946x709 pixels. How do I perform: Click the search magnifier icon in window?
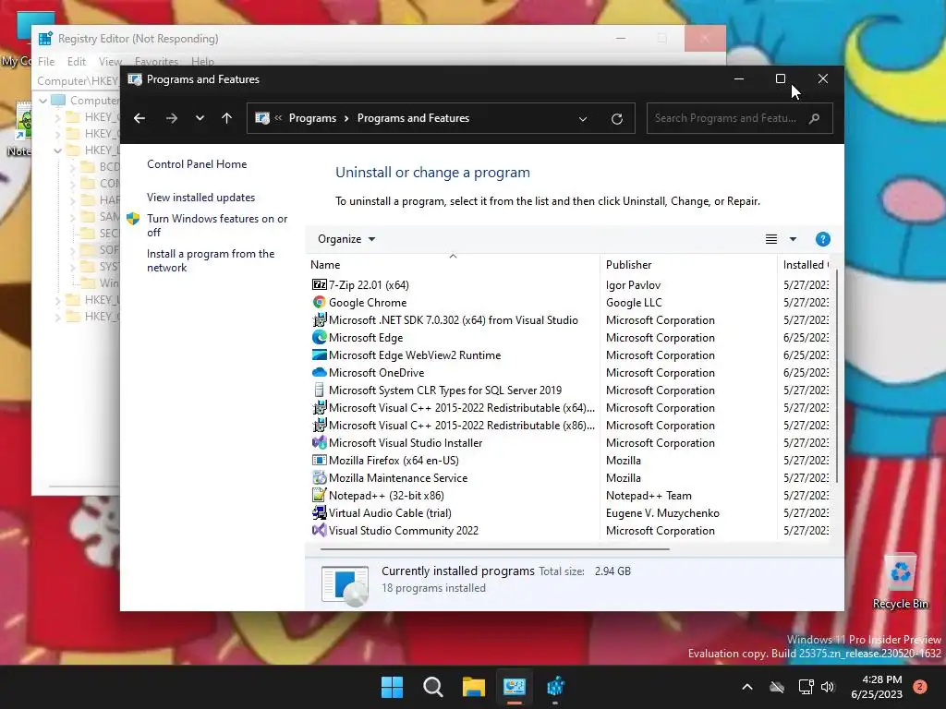coord(815,118)
